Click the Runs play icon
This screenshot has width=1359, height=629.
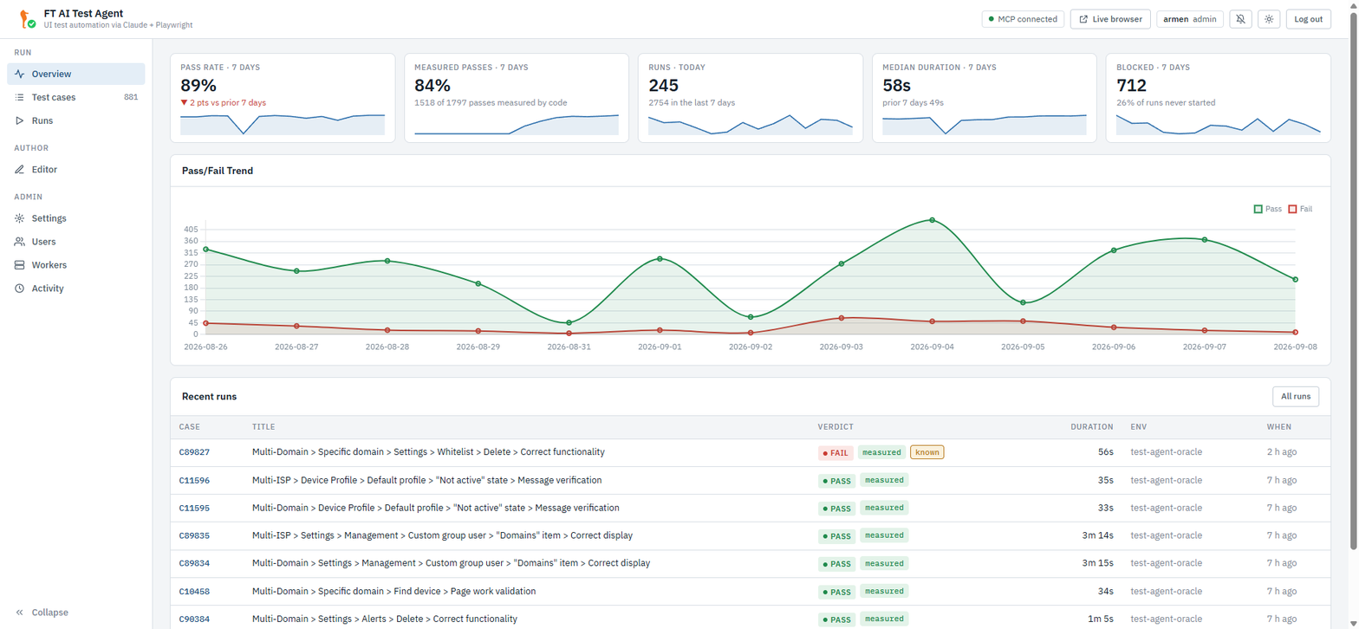click(x=20, y=120)
